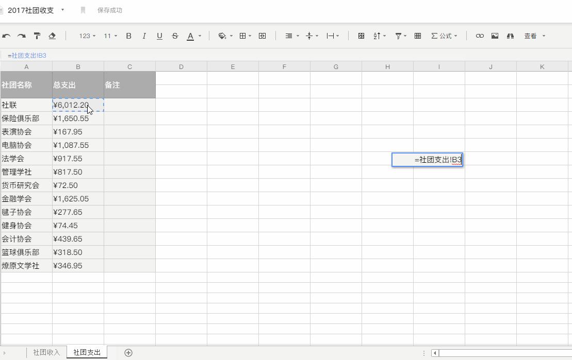Select column B header
This screenshot has height=360, width=572.
point(78,66)
